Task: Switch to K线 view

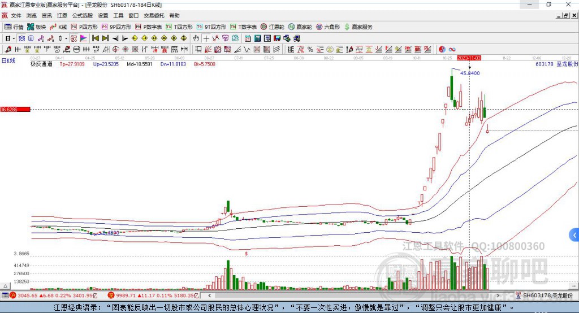Action: 58,27
